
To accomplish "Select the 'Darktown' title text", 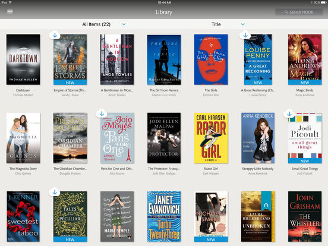I will 23,90.
